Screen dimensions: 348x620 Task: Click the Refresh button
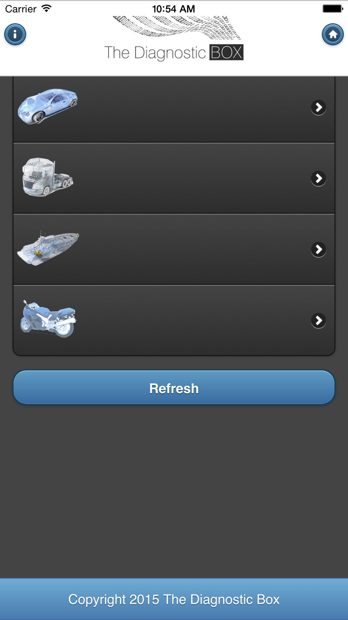(x=174, y=387)
